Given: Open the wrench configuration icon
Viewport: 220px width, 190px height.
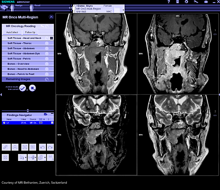Looking at the screenshot, I should point(196,2).
